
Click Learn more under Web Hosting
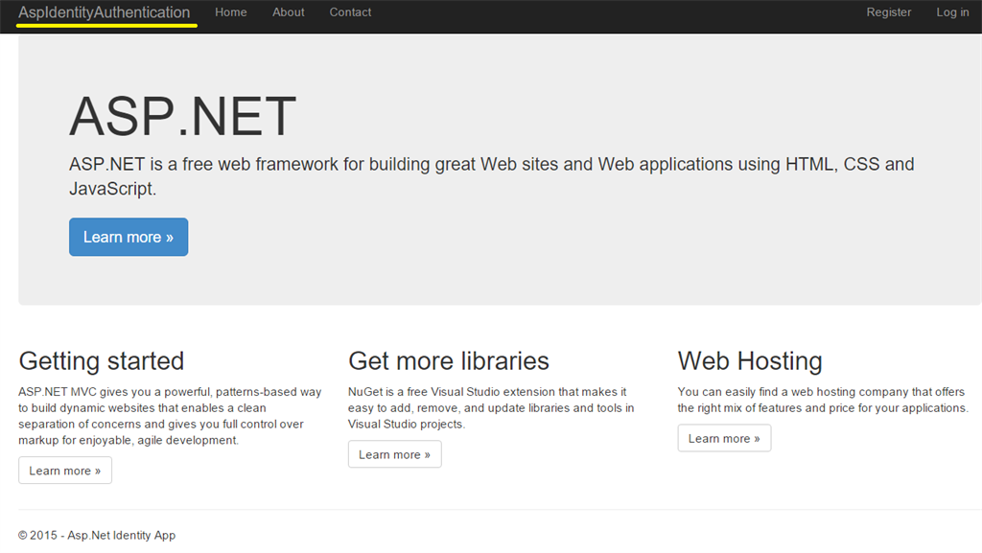(x=724, y=438)
